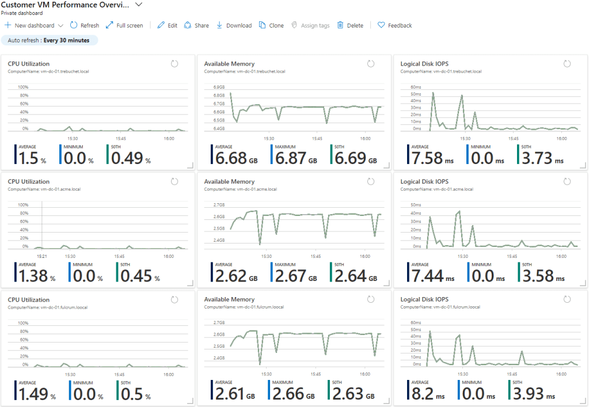Delete the dashboard with the trash icon

340,25
